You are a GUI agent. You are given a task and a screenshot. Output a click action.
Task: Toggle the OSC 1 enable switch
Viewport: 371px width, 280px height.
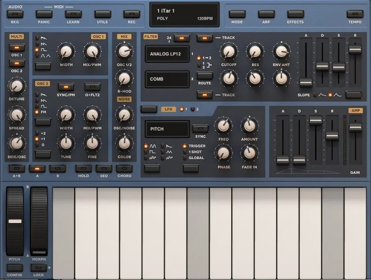[x=17, y=48]
